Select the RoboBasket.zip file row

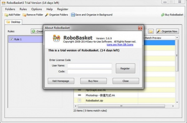pos(124,101)
